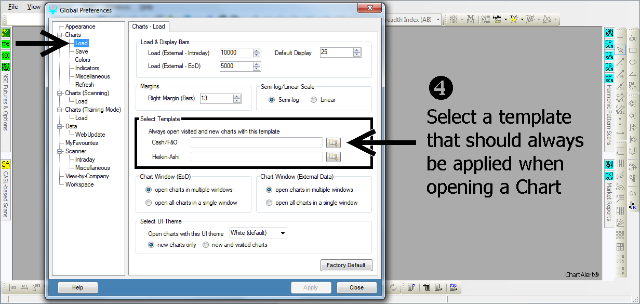Open the TI SCN scan icon

pyautogui.click(x=609, y=56)
